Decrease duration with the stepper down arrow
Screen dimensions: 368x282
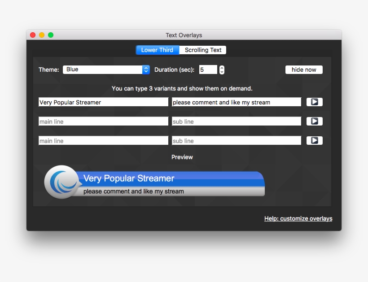click(x=222, y=72)
